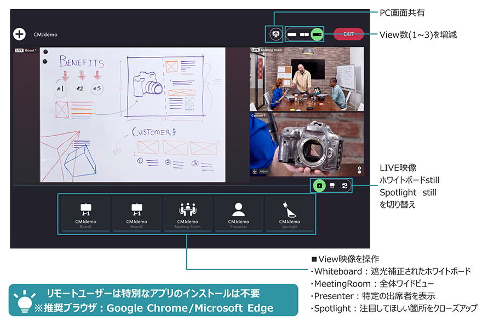Select the CMJdemo Board1 source

pyautogui.click(x=85, y=214)
